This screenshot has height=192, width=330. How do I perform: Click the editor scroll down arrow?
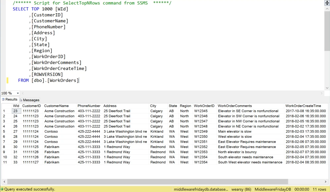pos(327,88)
